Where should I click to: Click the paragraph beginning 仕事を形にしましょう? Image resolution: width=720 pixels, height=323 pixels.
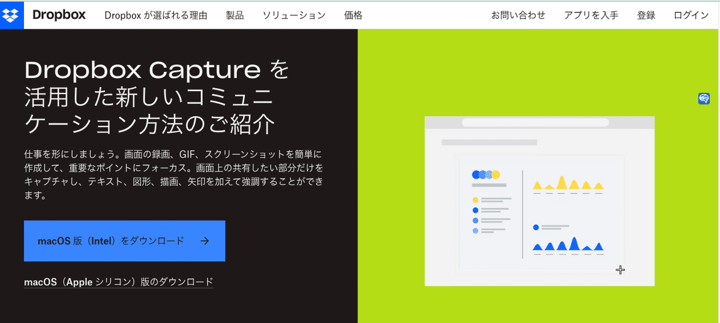pyautogui.click(x=173, y=174)
